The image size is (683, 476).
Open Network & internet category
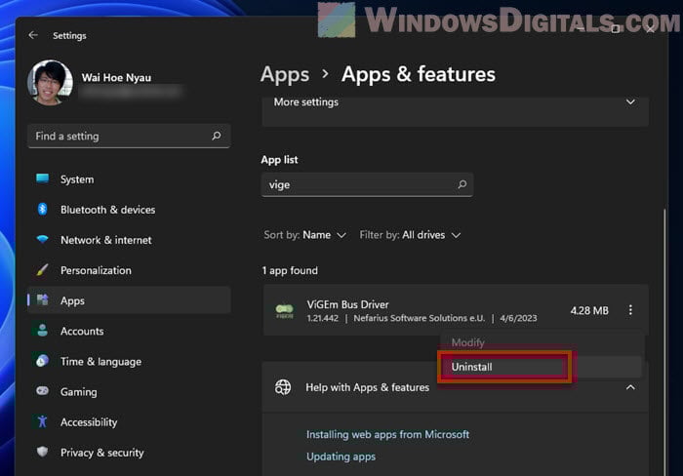129,240
